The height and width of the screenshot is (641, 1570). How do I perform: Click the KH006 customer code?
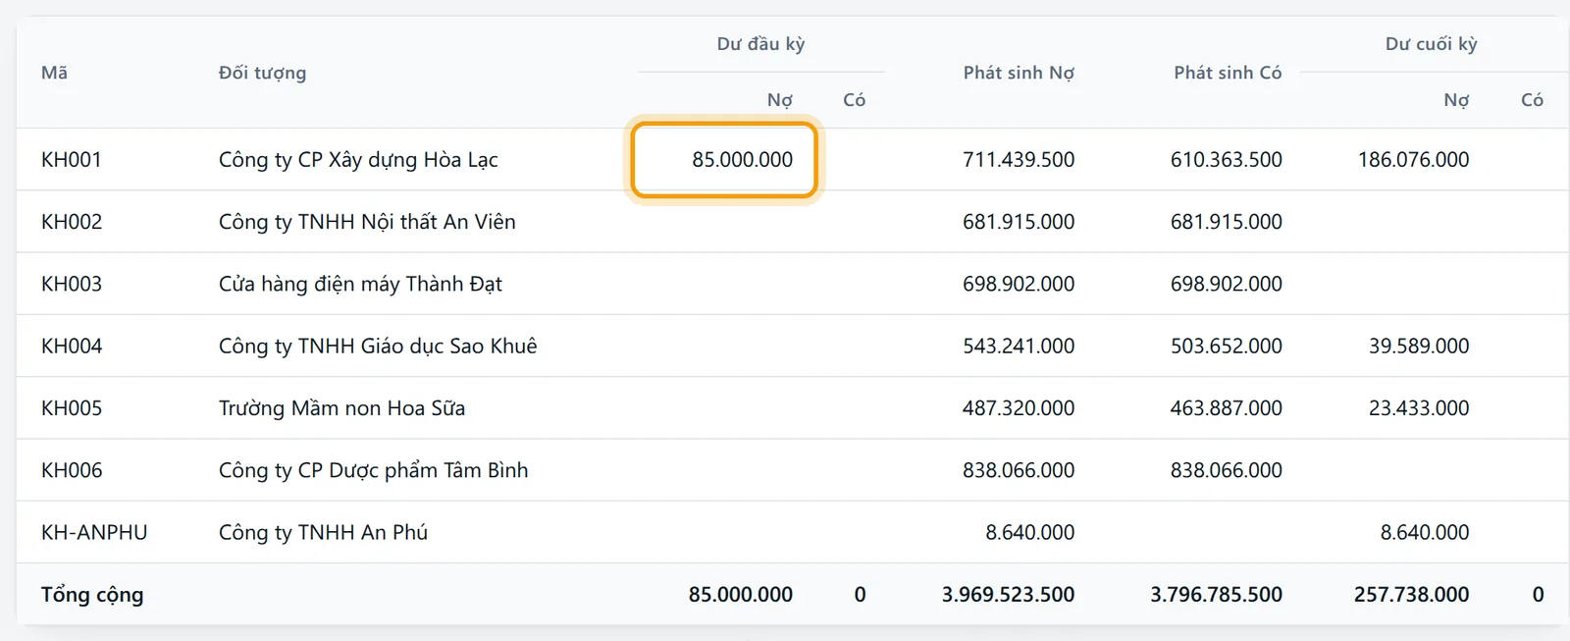pyautogui.click(x=72, y=470)
